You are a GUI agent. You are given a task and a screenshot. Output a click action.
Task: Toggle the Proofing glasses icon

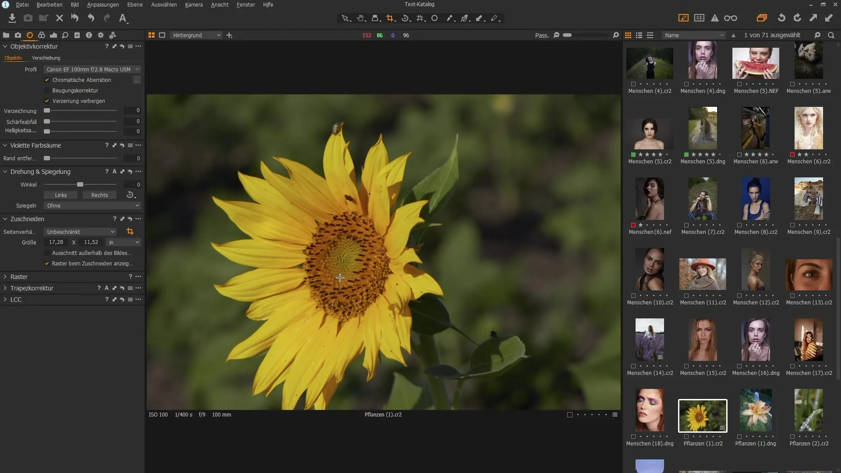(x=731, y=18)
